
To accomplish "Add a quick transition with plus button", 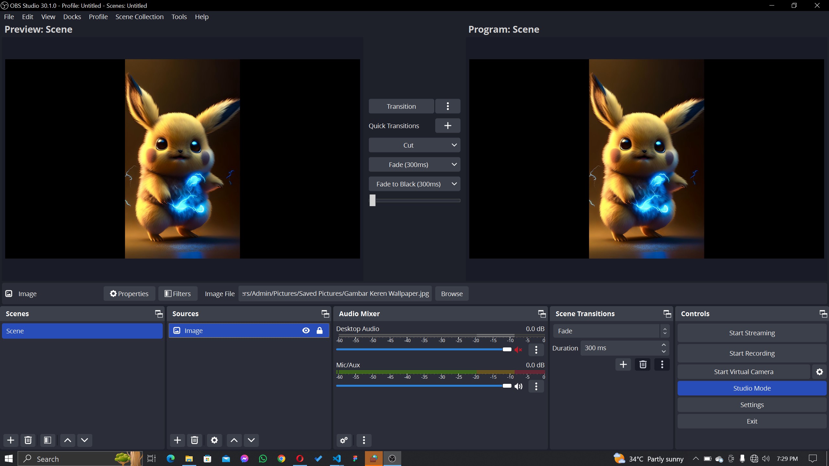I will (x=448, y=126).
